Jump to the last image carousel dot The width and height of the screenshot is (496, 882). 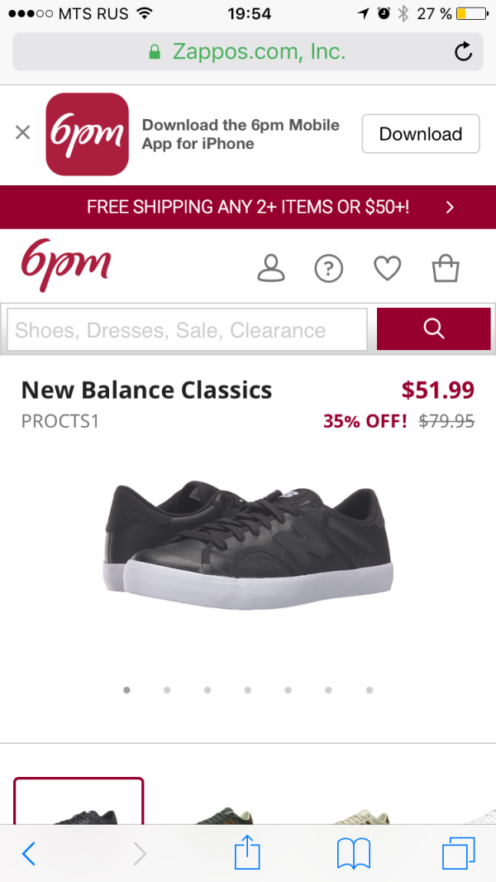click(369, 689)
